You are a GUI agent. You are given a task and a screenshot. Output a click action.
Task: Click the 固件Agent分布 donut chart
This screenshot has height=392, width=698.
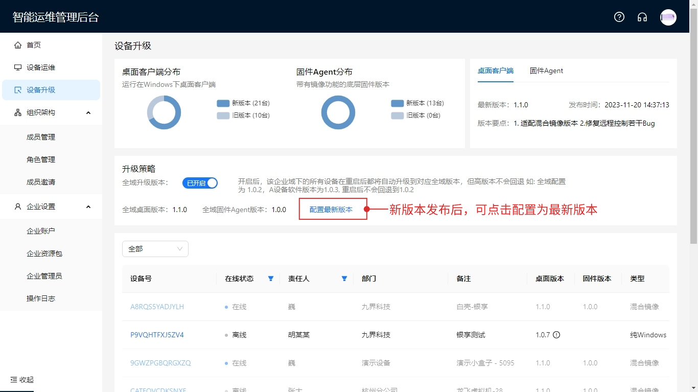pos(338,112)
